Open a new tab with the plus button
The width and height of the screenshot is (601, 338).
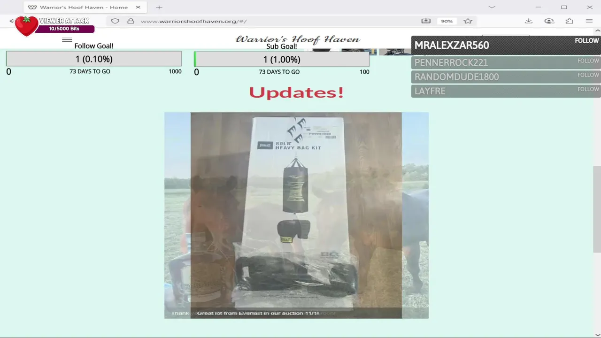pos(159,7)
